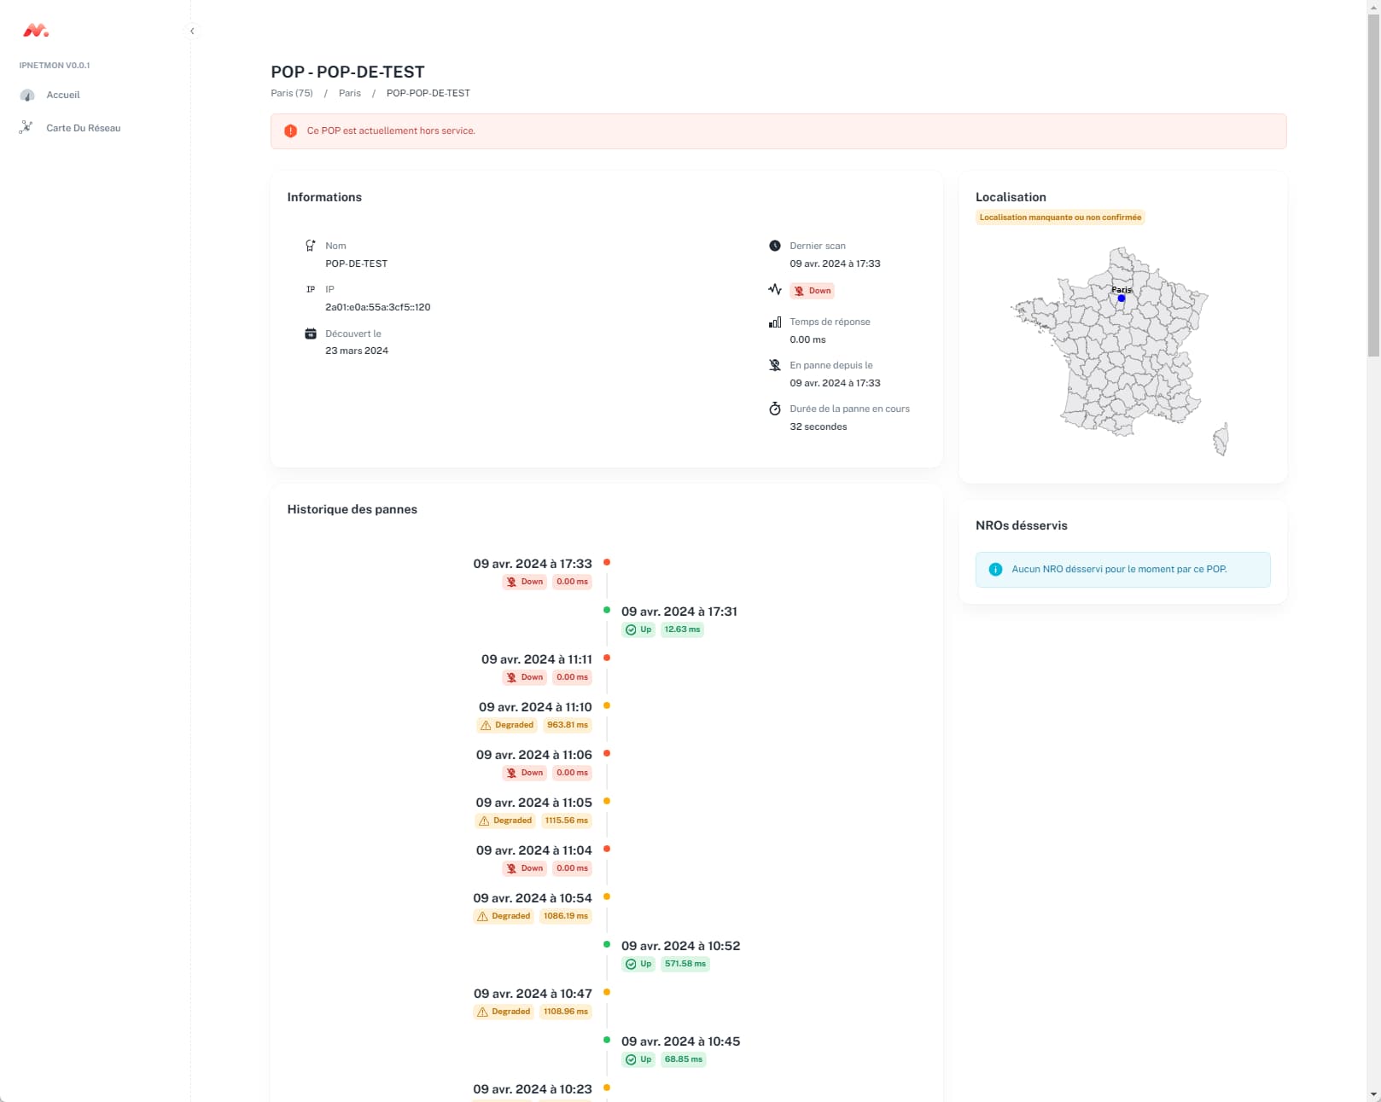
Task: Open Carte Du Réseau in the sidebar
Action: 83,128
